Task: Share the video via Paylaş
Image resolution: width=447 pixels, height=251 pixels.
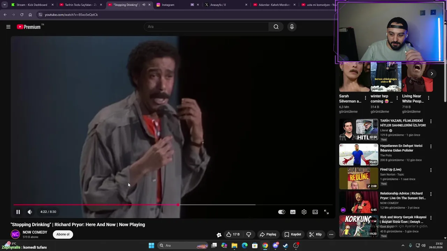Action: 268,234
